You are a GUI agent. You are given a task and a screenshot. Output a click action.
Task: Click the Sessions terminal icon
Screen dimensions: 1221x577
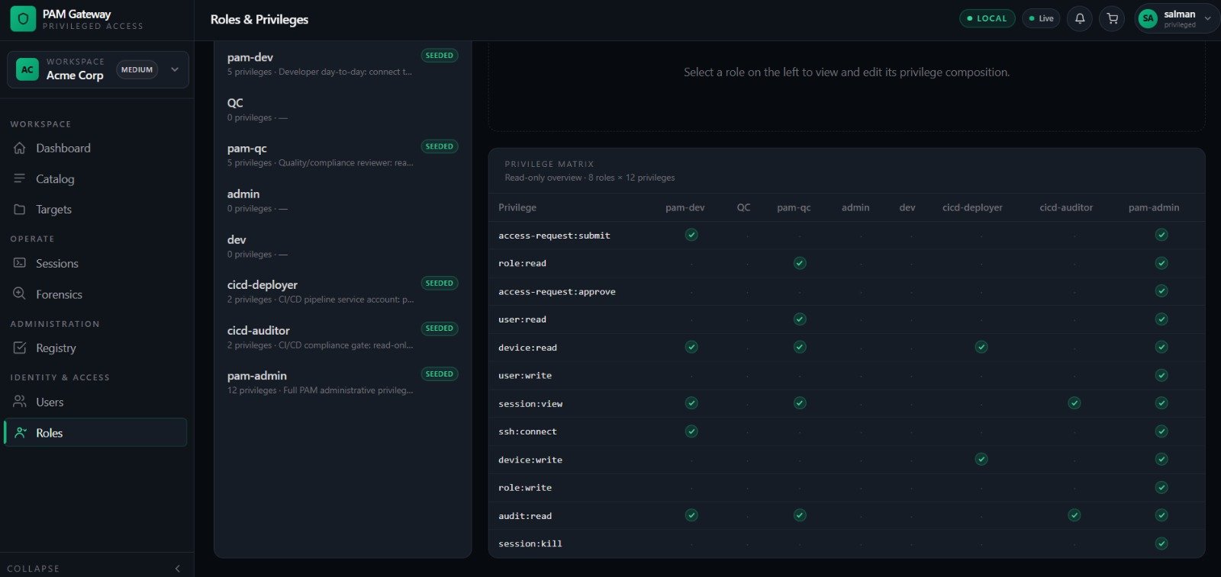(x=20, y=263)
